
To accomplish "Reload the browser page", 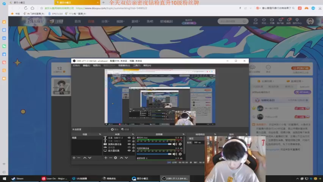I will (x=25, y=8).
